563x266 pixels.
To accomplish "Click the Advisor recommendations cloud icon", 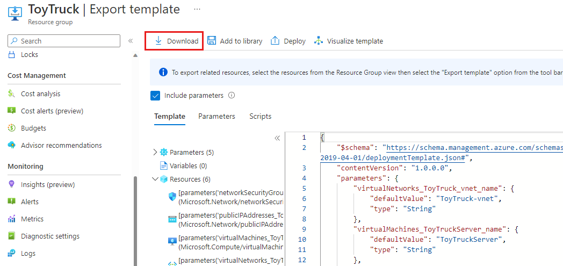I will pyautogui.click(x=11, y=146).
